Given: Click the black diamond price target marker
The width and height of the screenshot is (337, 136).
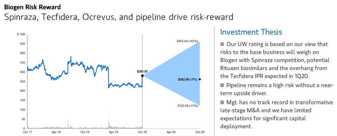Looking at the screenshot, I should [200, 79].
